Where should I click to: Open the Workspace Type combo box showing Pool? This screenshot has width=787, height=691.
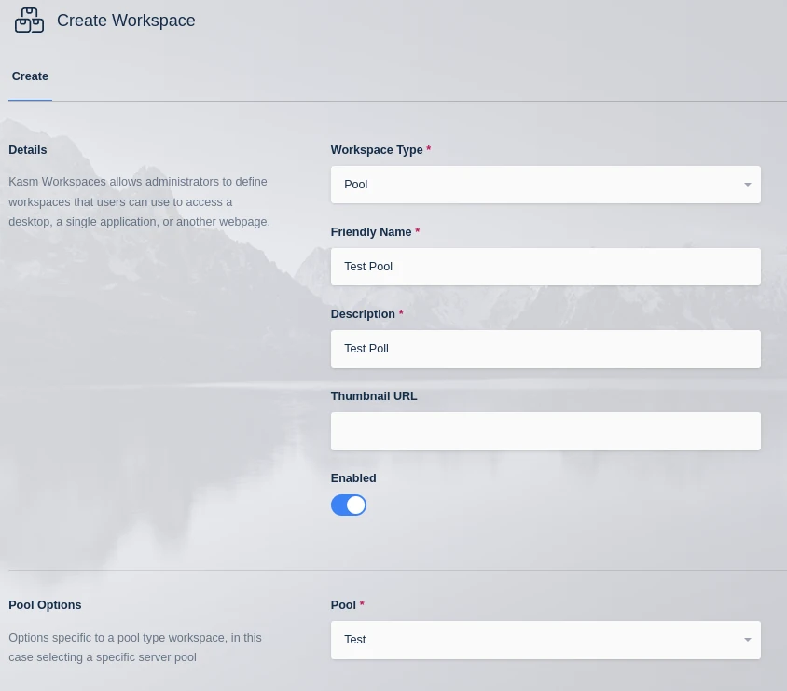coord(545,184)
